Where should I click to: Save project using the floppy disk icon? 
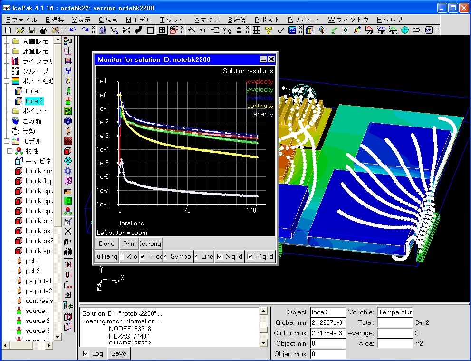pyautogui.click(x=31, y=30)
